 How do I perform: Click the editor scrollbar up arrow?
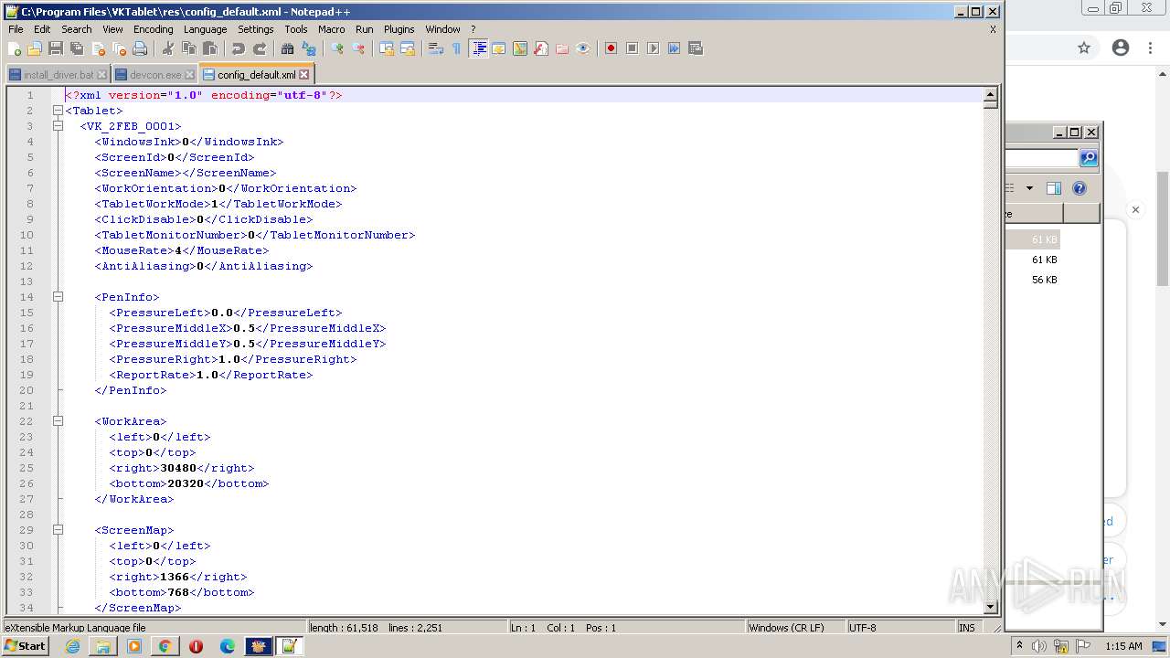(x=990, y=94)
